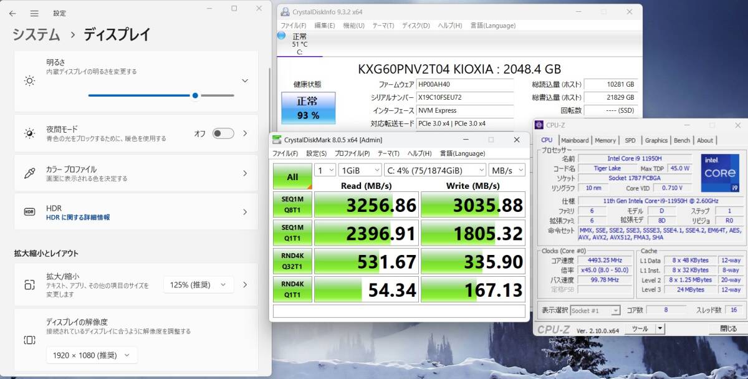Screen dimensions: 748x379
Task: Open CrystalDiskInfo ディスク(D) menu
Action: point(415,26)
